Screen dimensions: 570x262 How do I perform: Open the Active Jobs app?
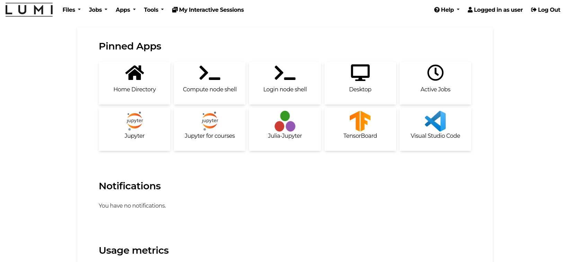tap(435, 83)
